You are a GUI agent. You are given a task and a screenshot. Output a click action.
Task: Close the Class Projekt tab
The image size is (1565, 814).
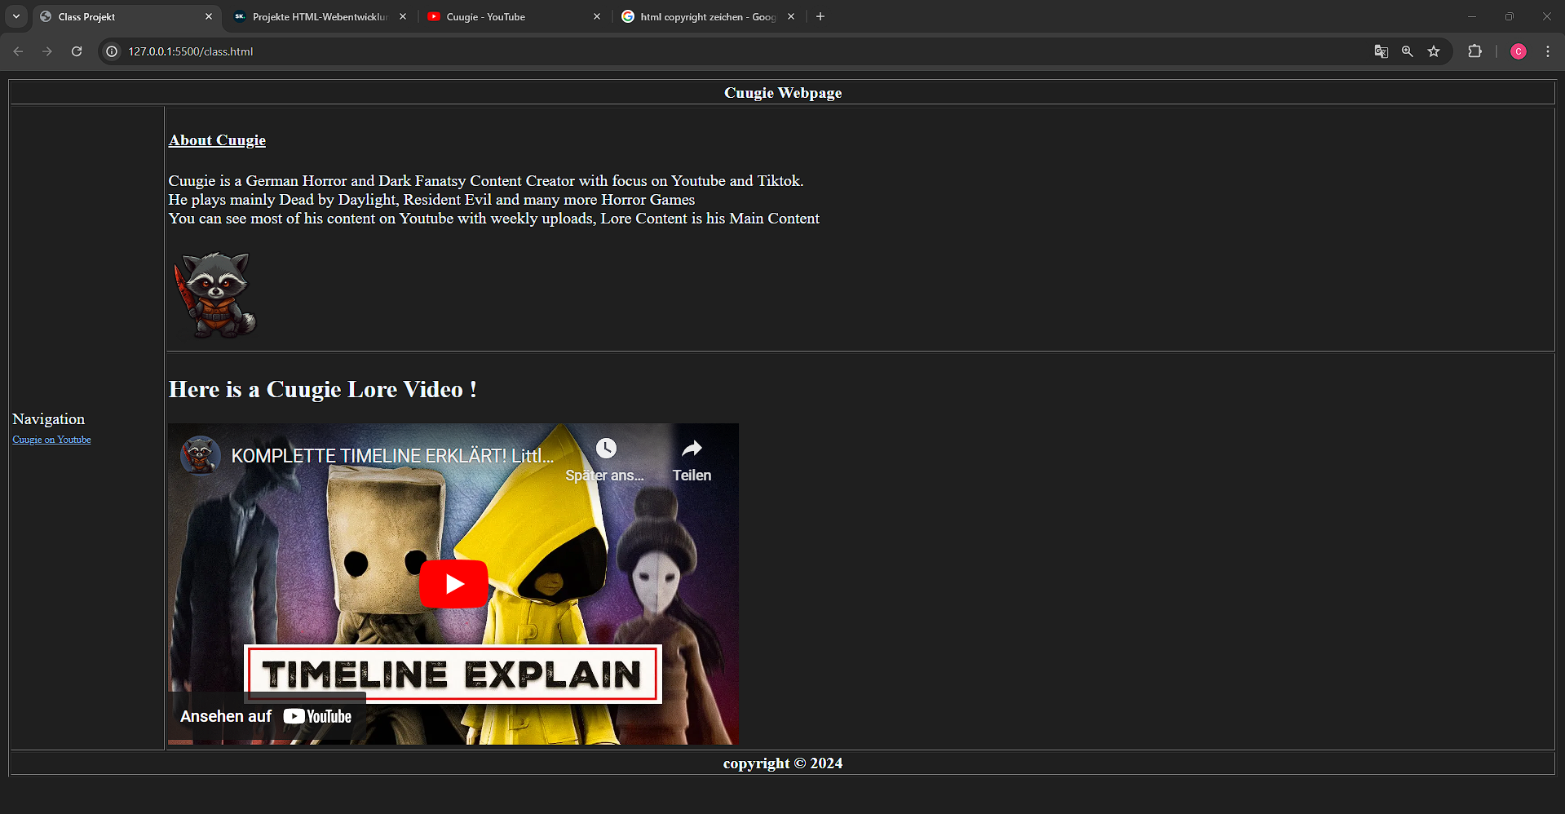pyautogui.click(x=209, y=16)
